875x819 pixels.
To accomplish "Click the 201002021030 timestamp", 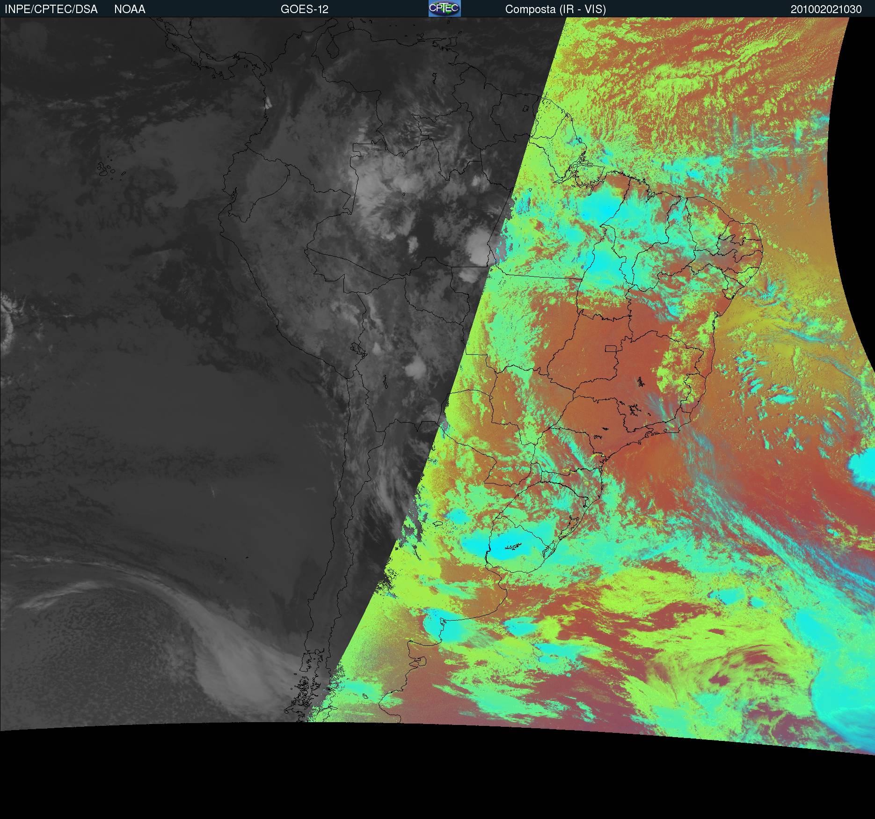I will coord(826,9).
